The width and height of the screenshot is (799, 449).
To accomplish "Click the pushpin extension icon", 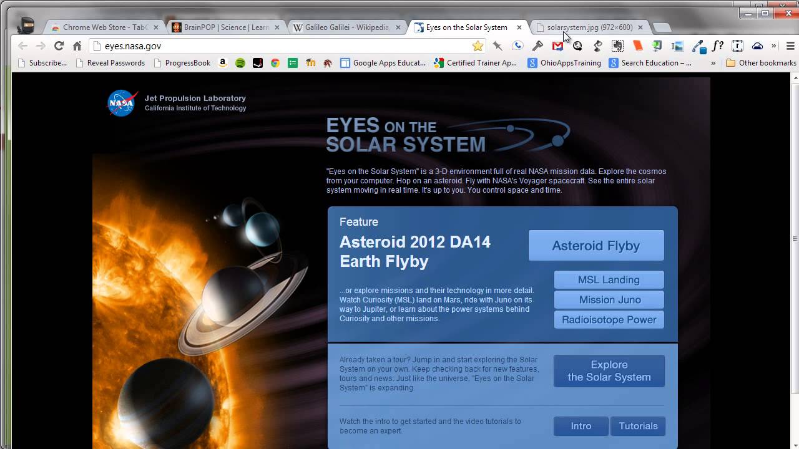I will [498, 46].
